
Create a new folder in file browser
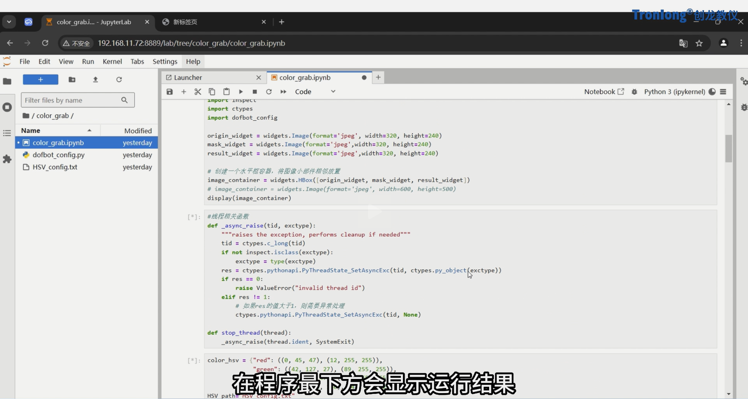pyautogui.click(x=72, y=80)
